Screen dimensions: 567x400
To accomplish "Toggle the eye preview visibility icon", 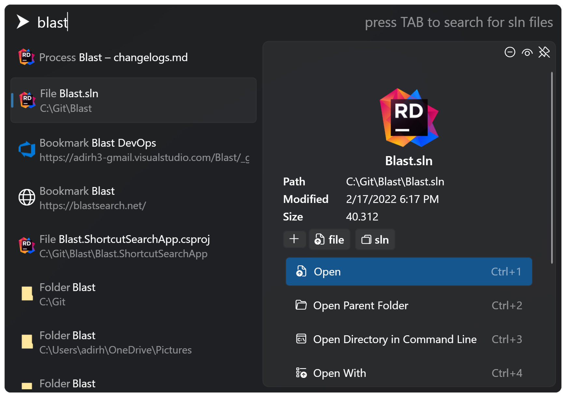I will pos(527,52).
